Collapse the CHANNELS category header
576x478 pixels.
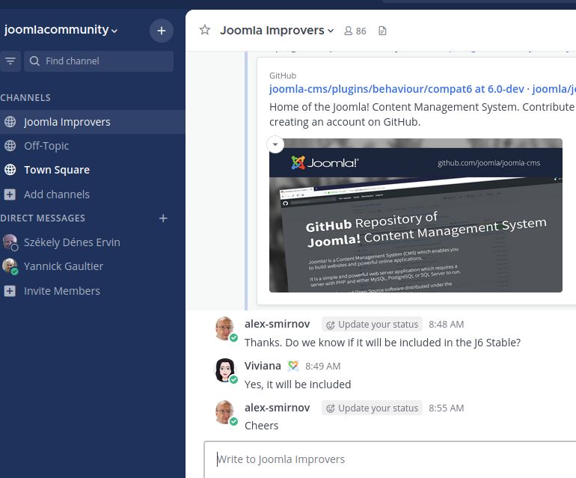tap(25, 98)
